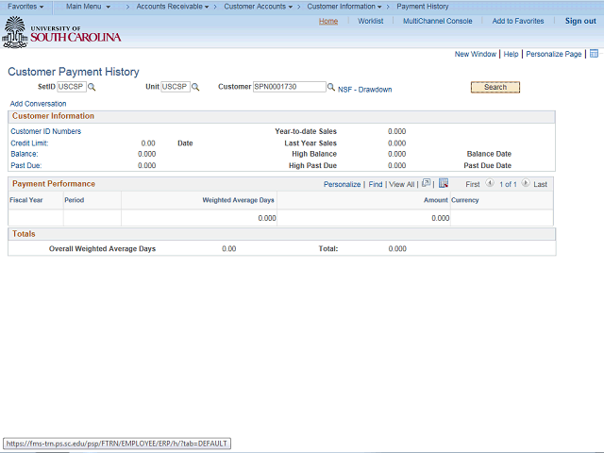Open page in New Window

(x=476, y=55)
